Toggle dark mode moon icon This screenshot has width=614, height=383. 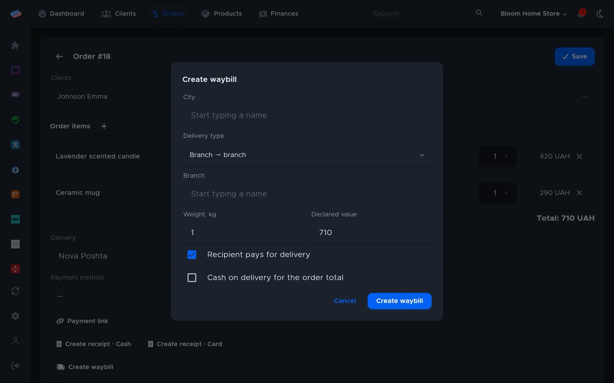coord(600,14)
